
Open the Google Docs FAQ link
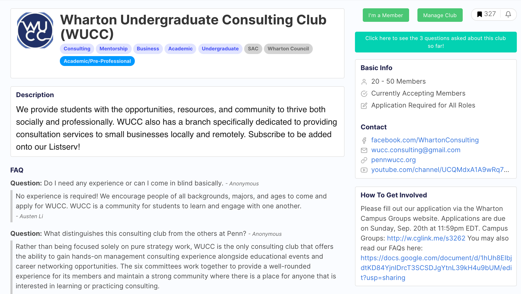[x=436, y=268]
